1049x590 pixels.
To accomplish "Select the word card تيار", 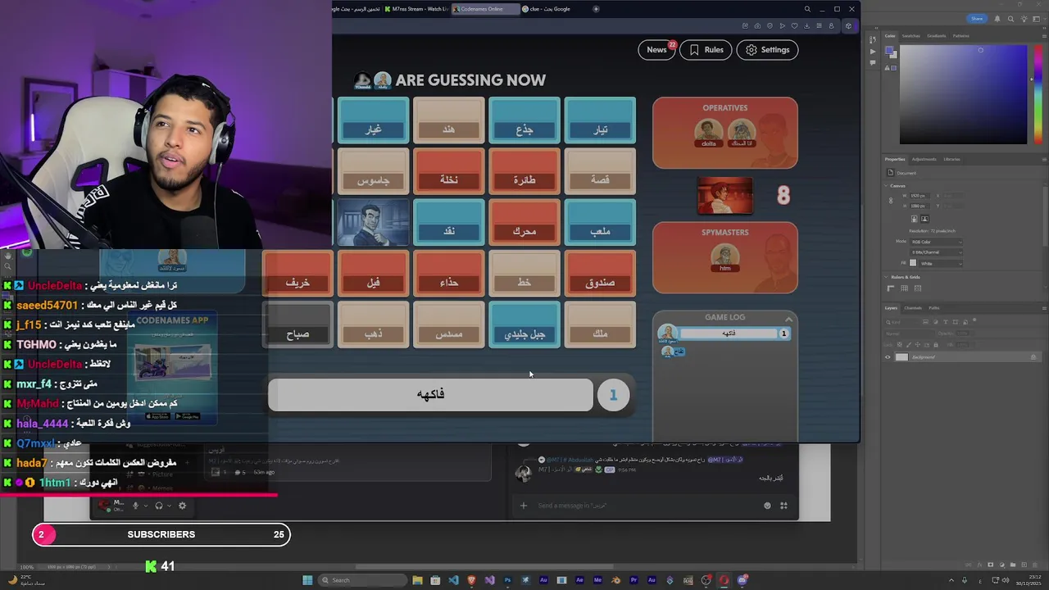I will (600, 120).
